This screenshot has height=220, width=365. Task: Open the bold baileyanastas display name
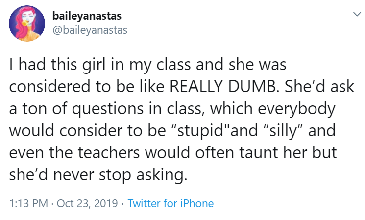click(x=85, y=16)
